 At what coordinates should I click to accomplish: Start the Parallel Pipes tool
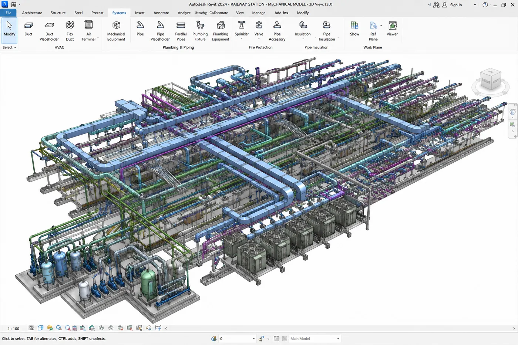coord(181,31)
